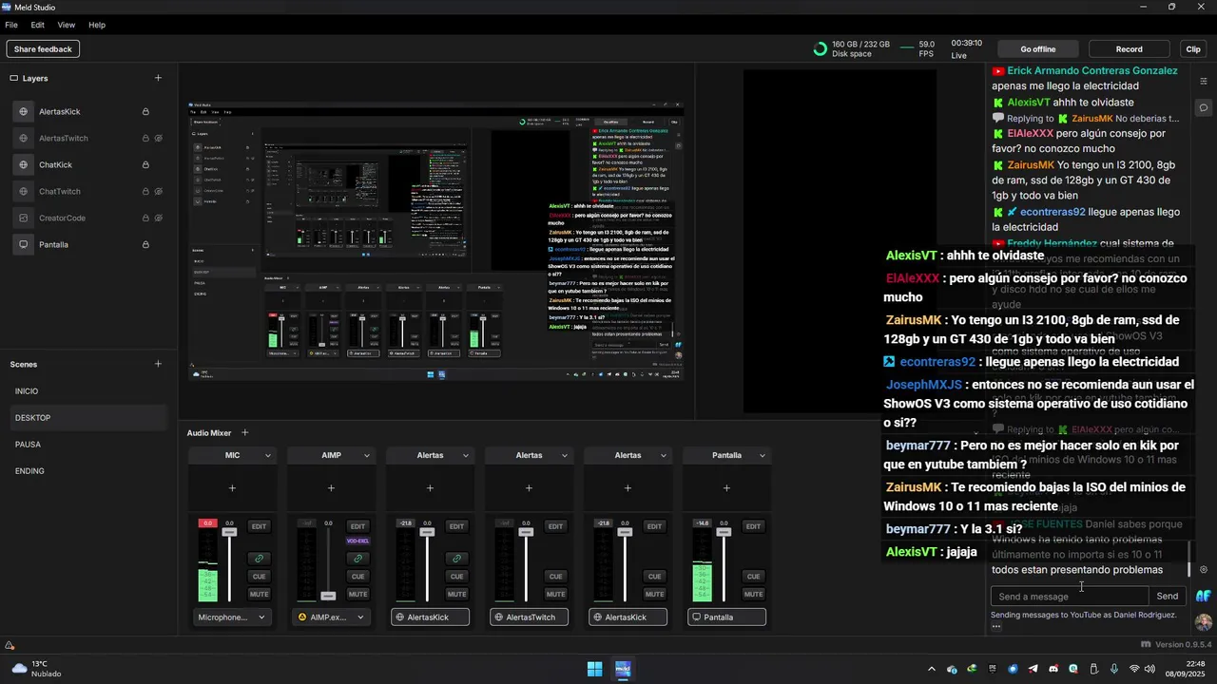1217x684 pixels.
Task: Mute the MIC audio track
Action: [259, 594]
